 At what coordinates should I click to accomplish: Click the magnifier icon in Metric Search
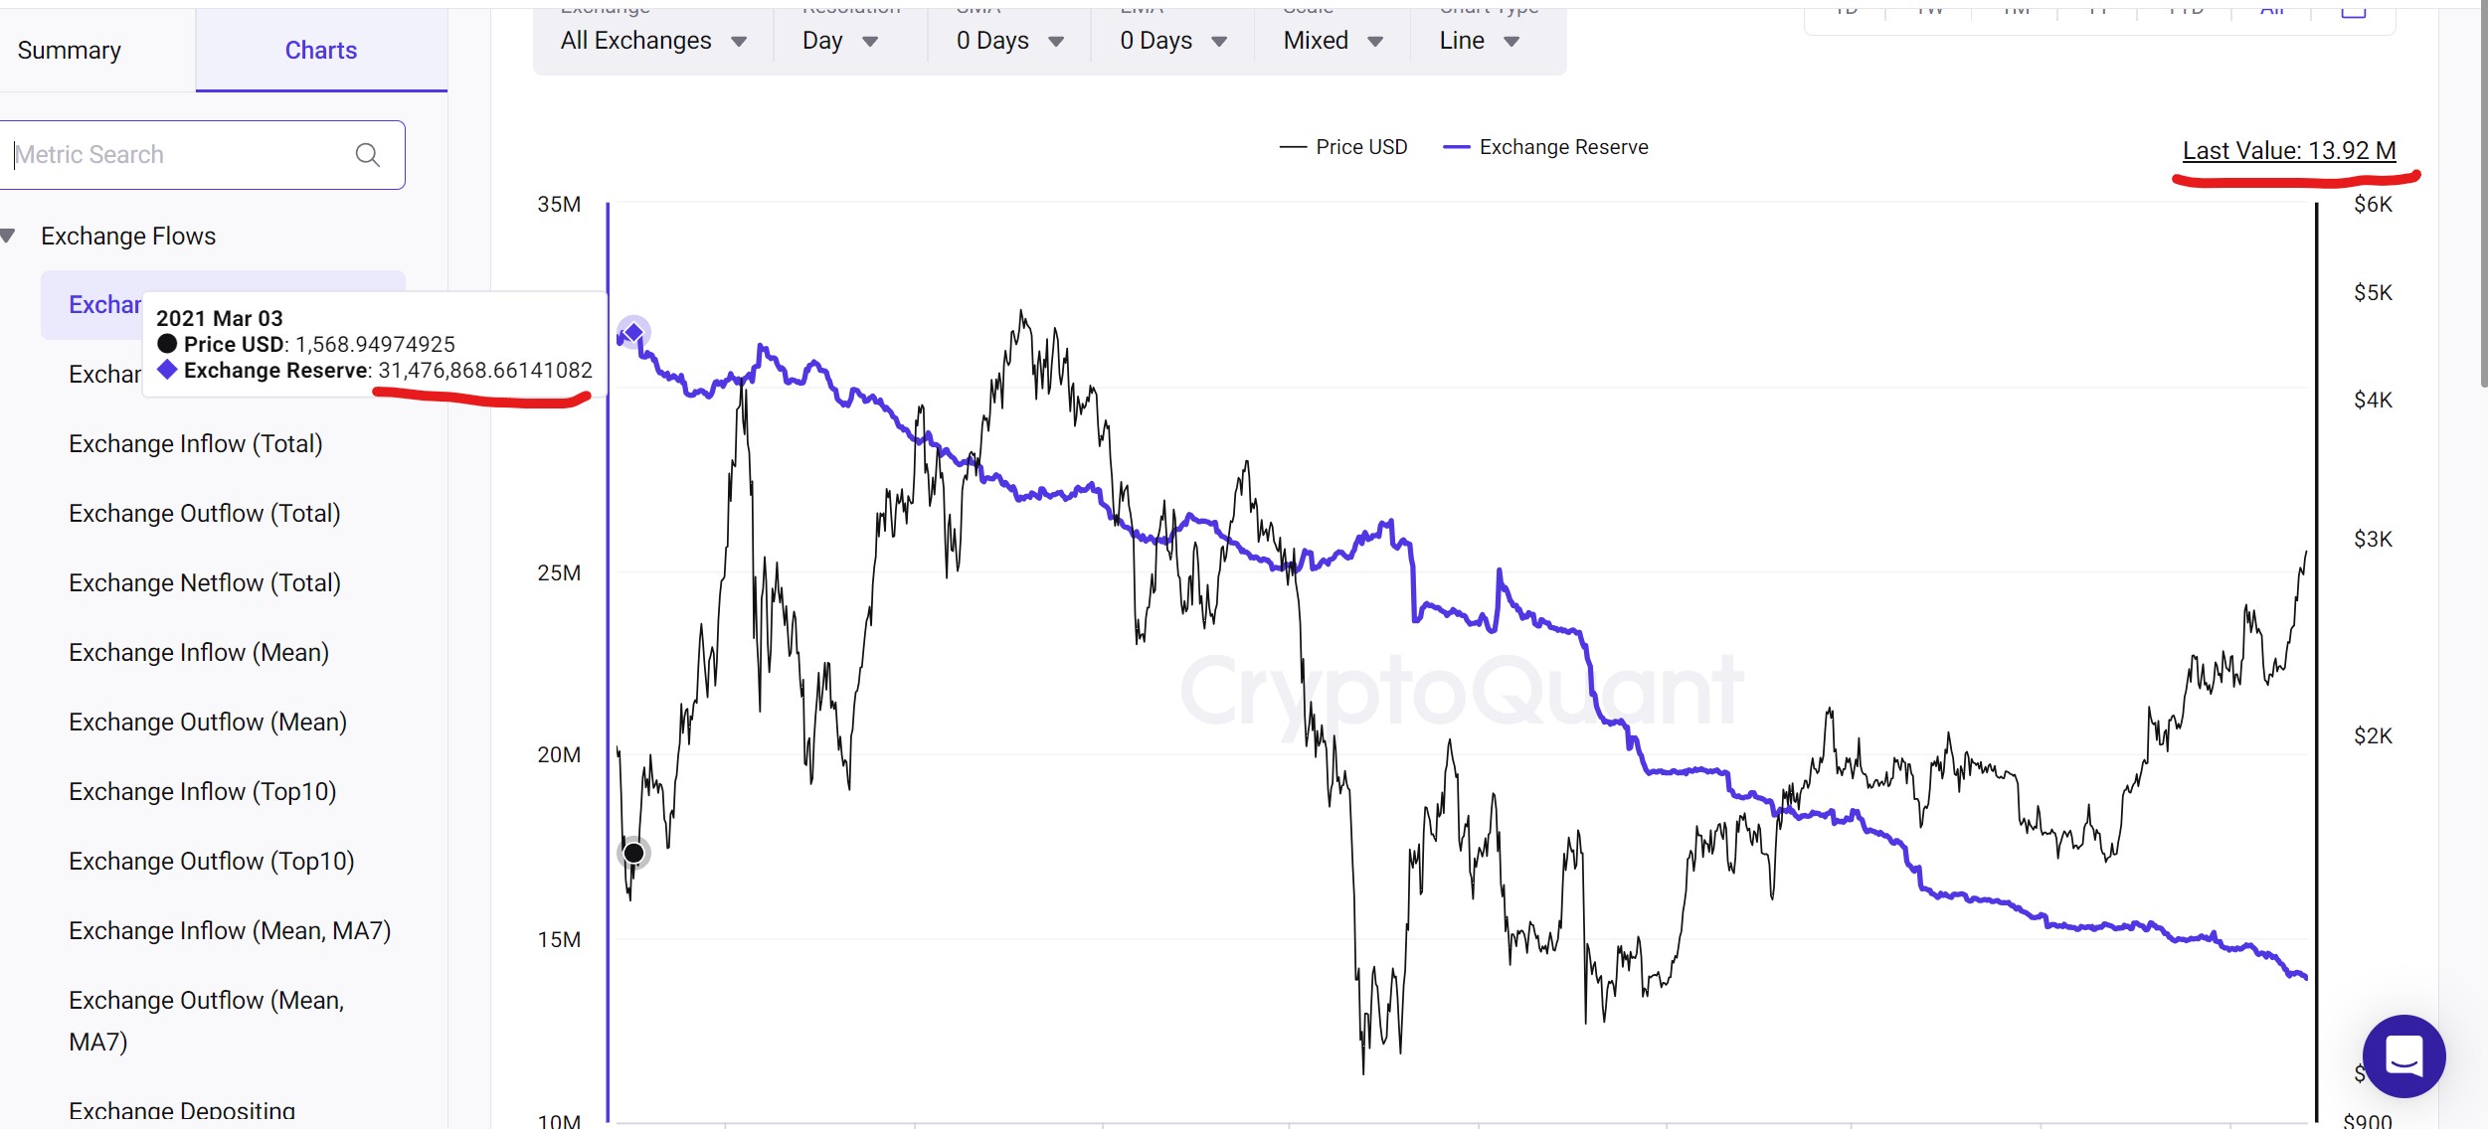[368, 155]
